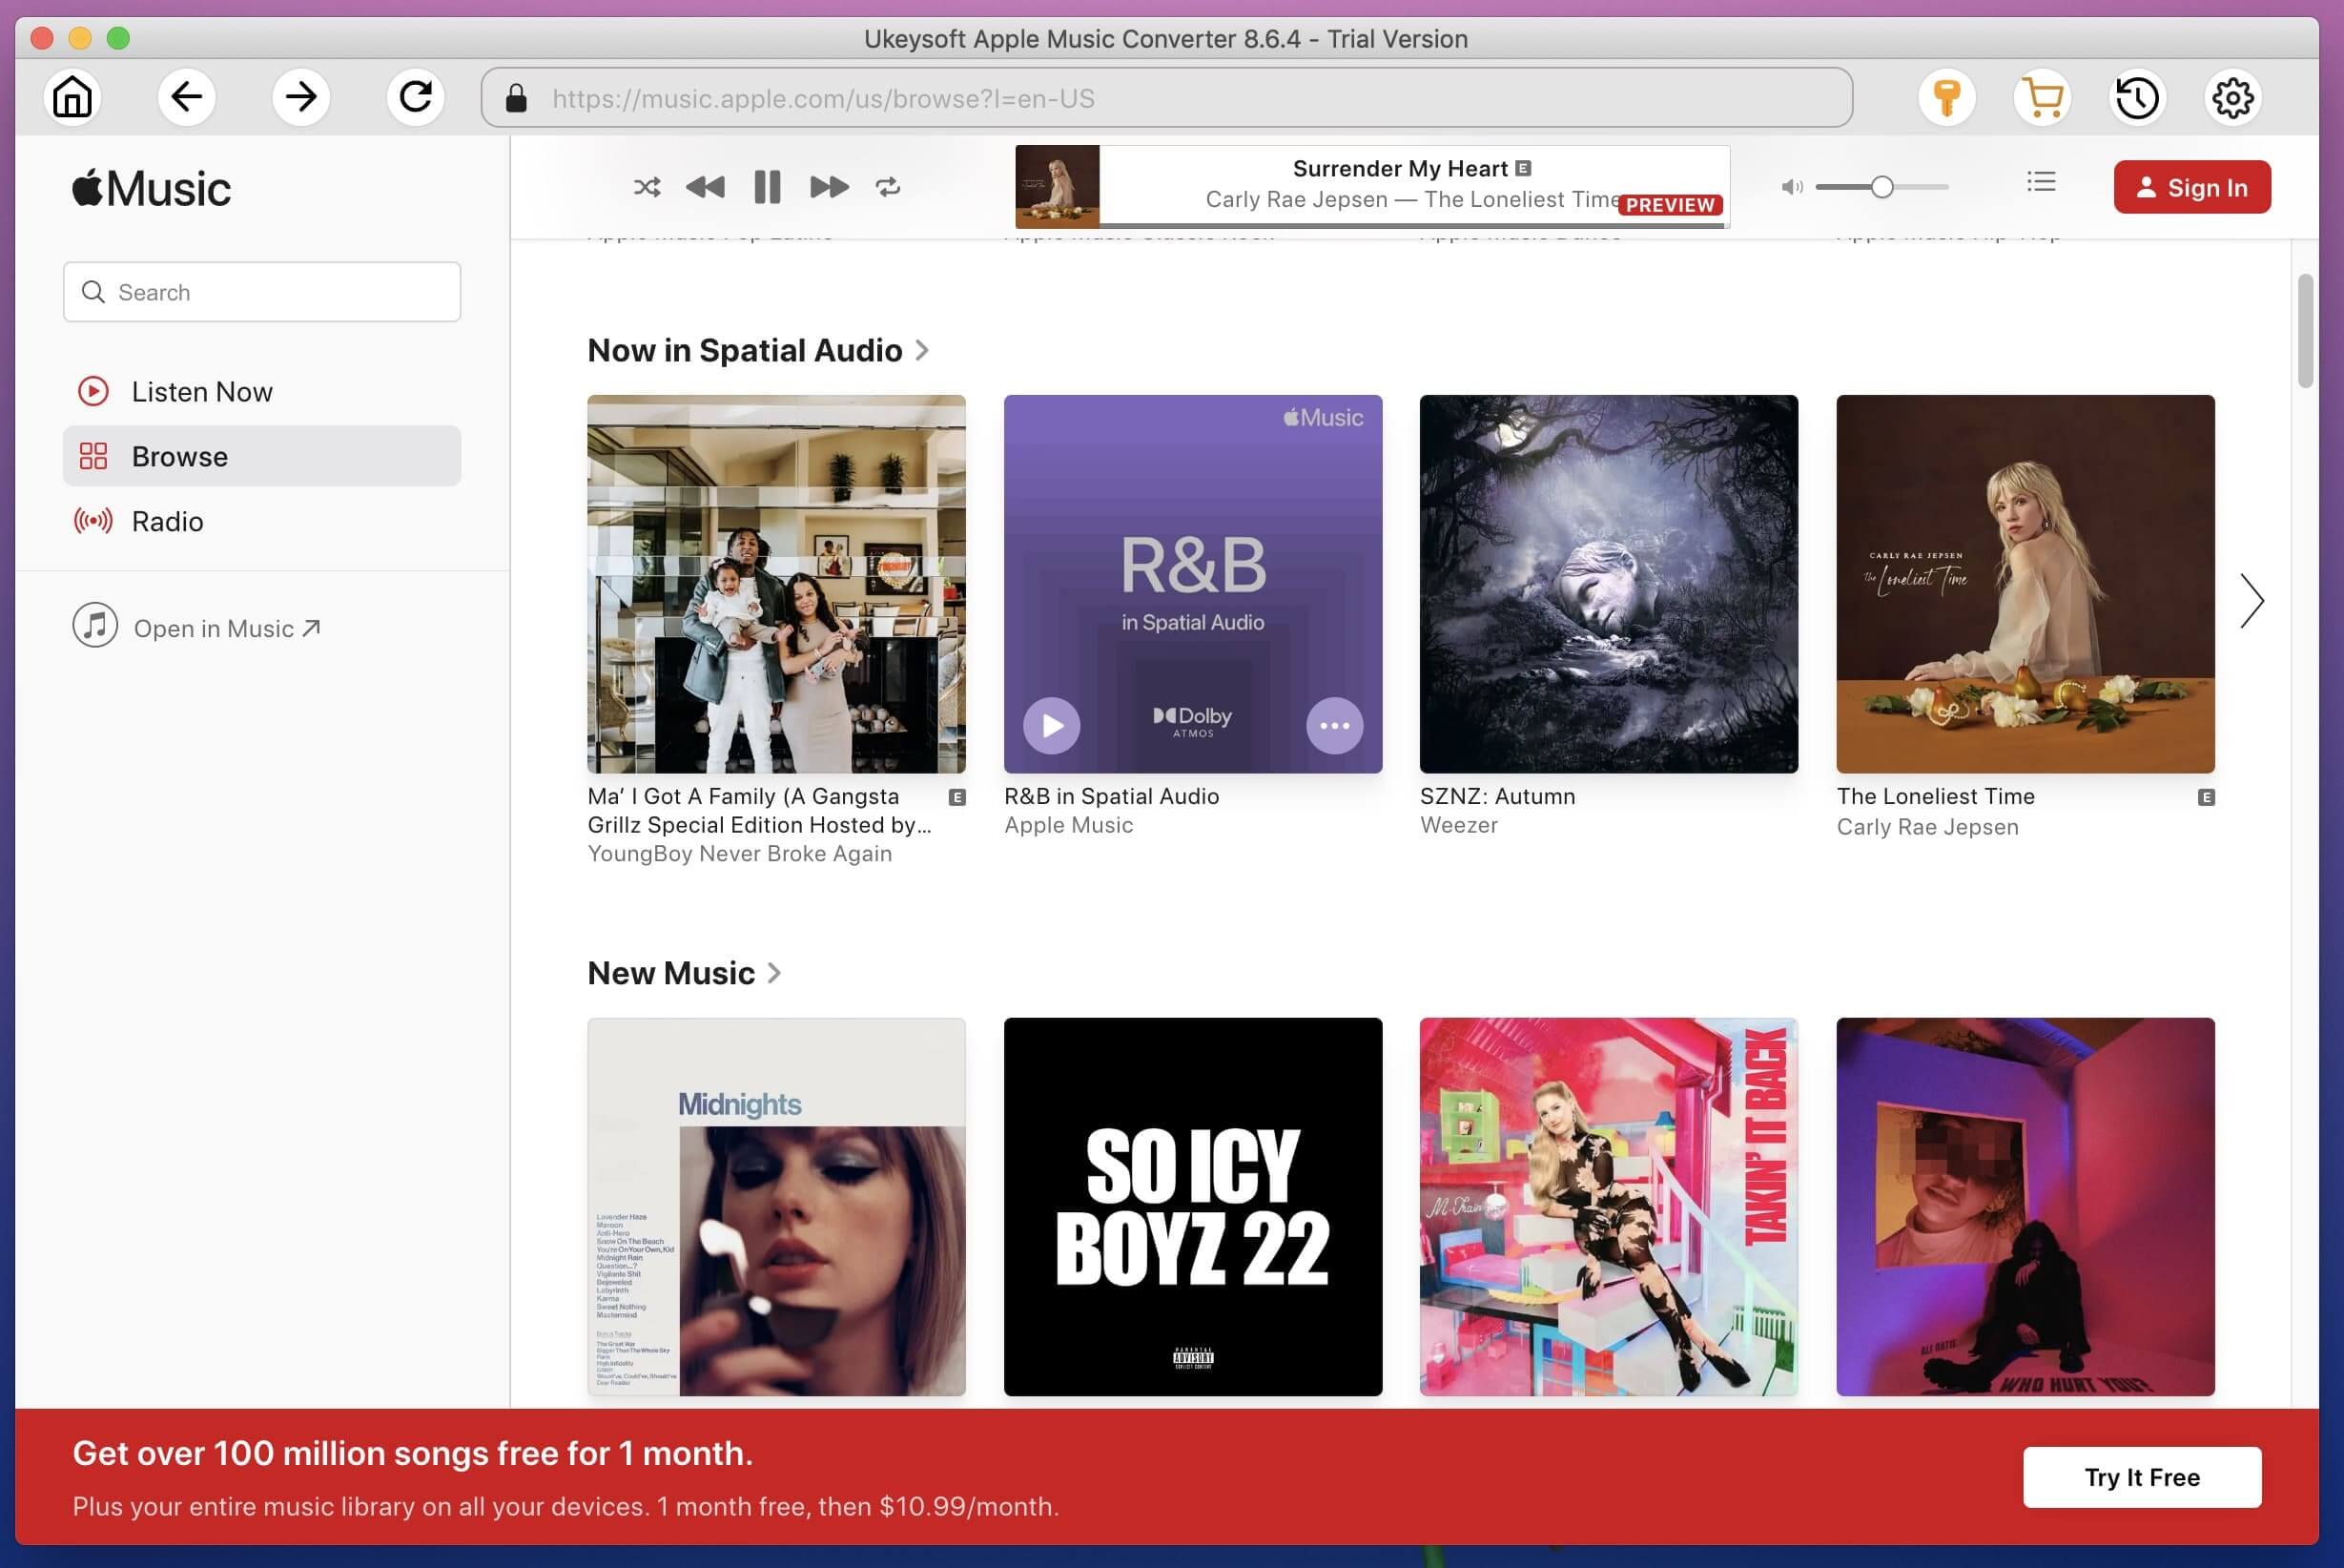This screenshot has width=2344, height=1568.
Task: Toggle pause on currently playing track
Action: (766, 187)
